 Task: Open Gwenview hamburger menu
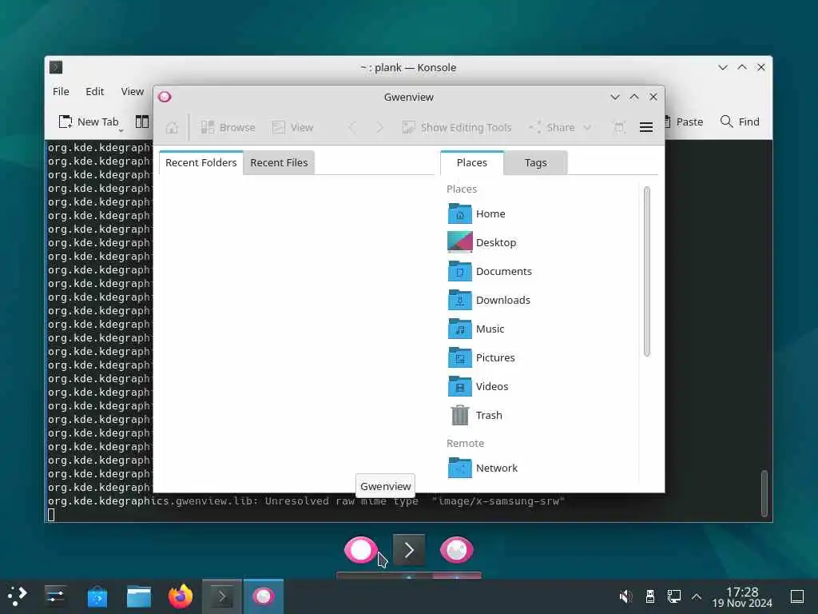click(645, 127)
